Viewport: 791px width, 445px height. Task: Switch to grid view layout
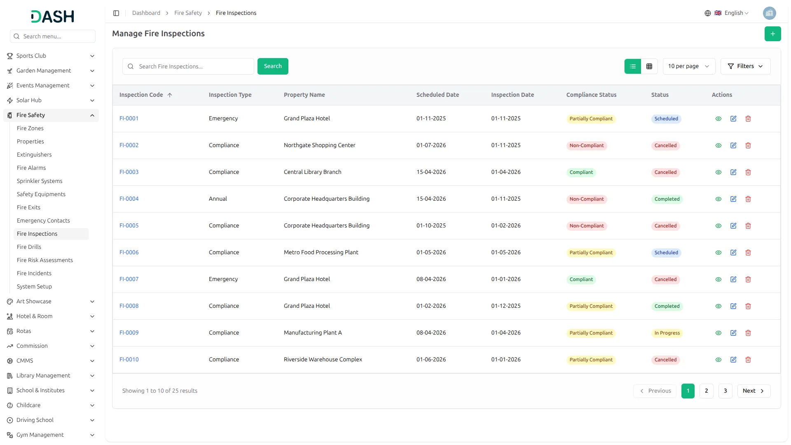(649, 66)
